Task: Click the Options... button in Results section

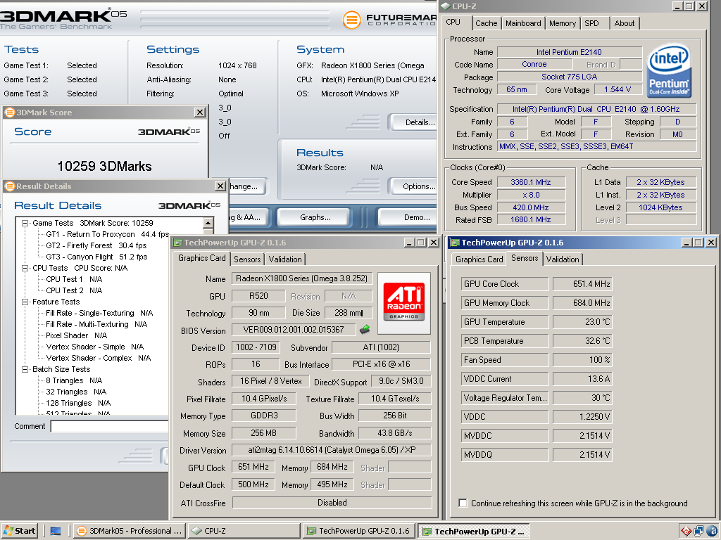Action: [x=413, y=186]
